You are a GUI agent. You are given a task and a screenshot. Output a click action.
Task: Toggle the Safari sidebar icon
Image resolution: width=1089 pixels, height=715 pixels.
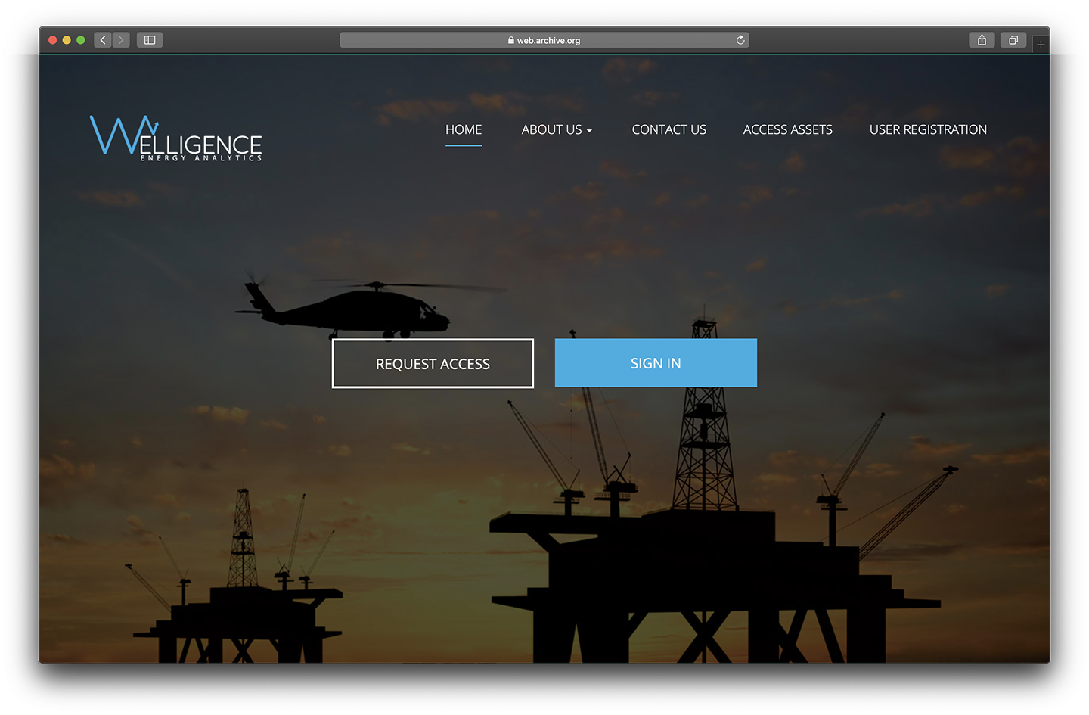click(150, 40)
